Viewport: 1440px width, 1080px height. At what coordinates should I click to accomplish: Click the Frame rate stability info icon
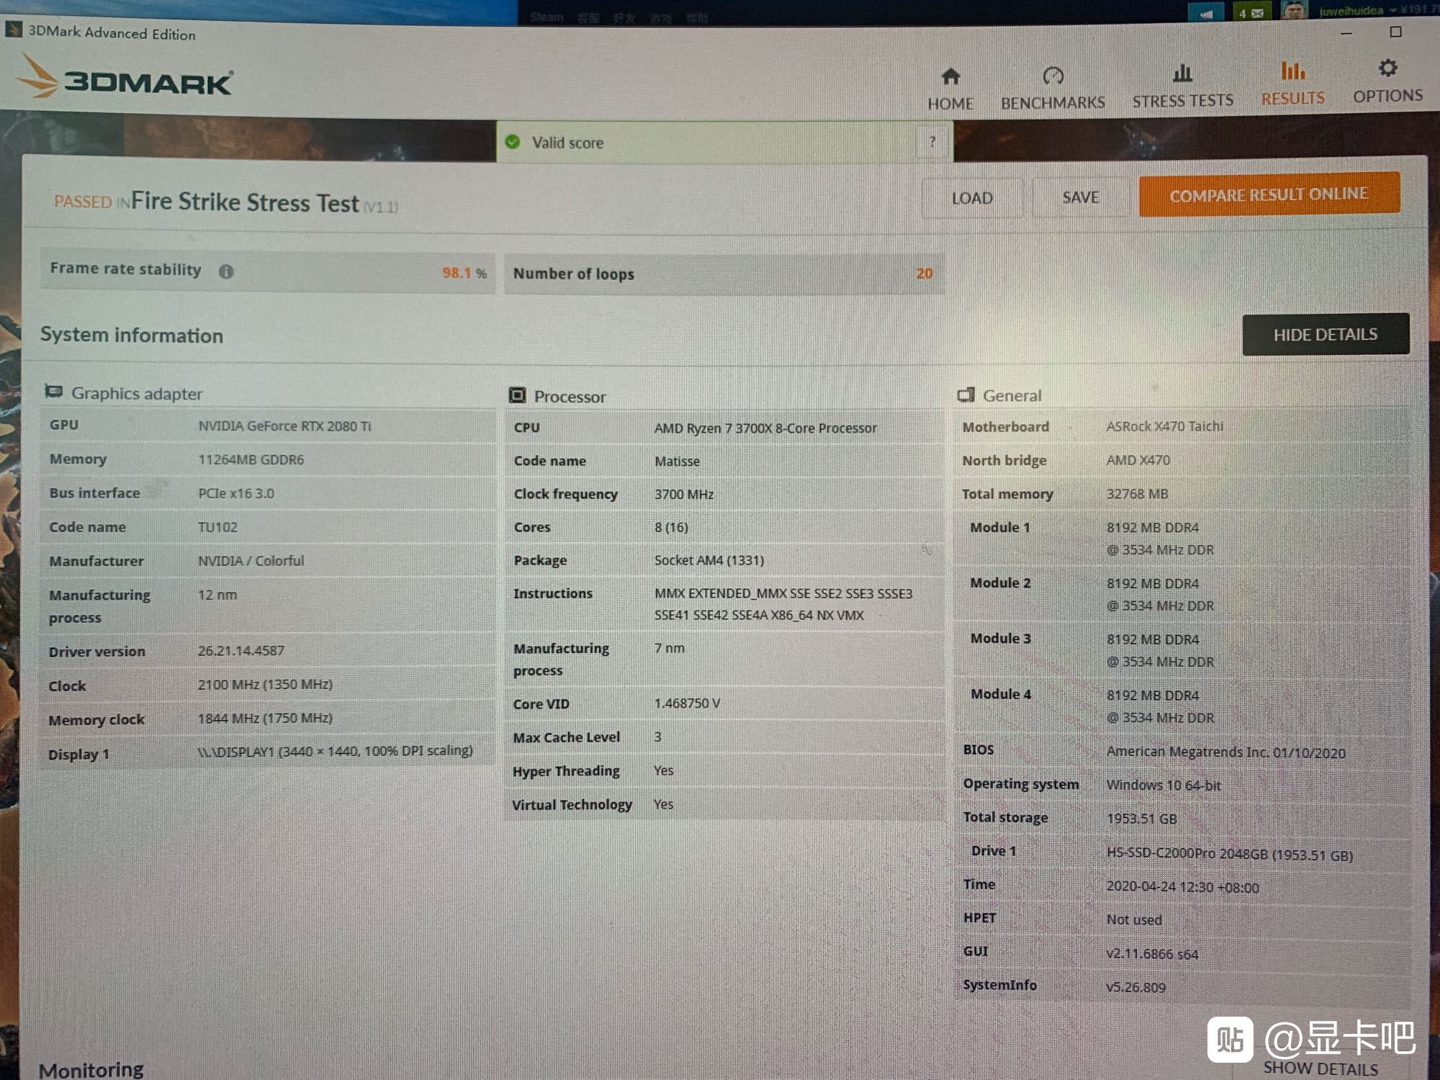click(226, 271)
